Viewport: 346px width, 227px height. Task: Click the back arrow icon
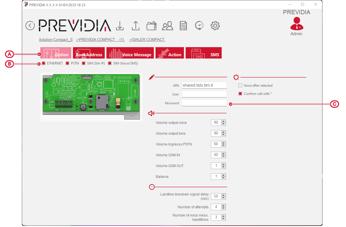[30, 26]
